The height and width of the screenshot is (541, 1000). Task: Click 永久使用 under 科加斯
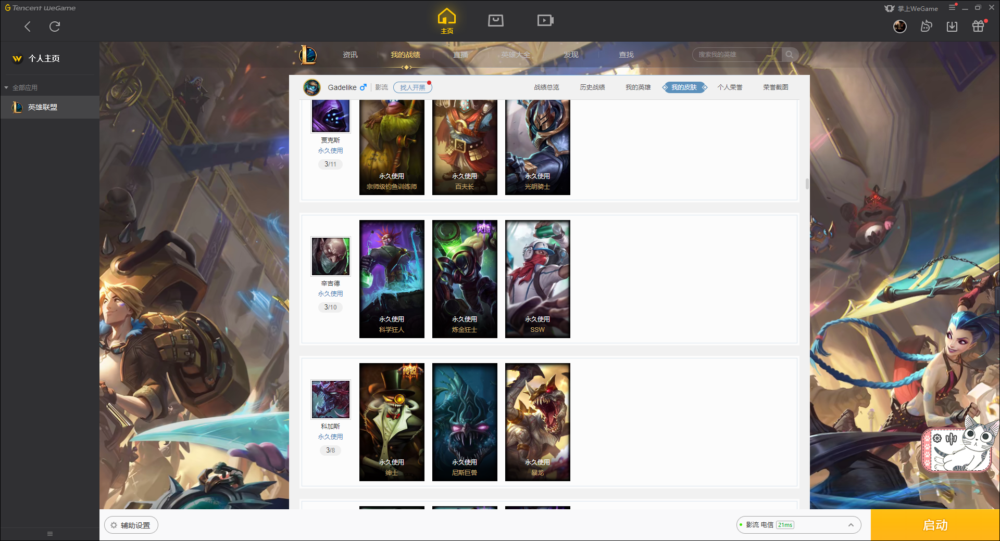point(330,437)
